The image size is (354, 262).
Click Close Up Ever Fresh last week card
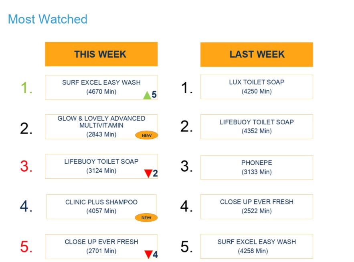click(x=257, y=206)
